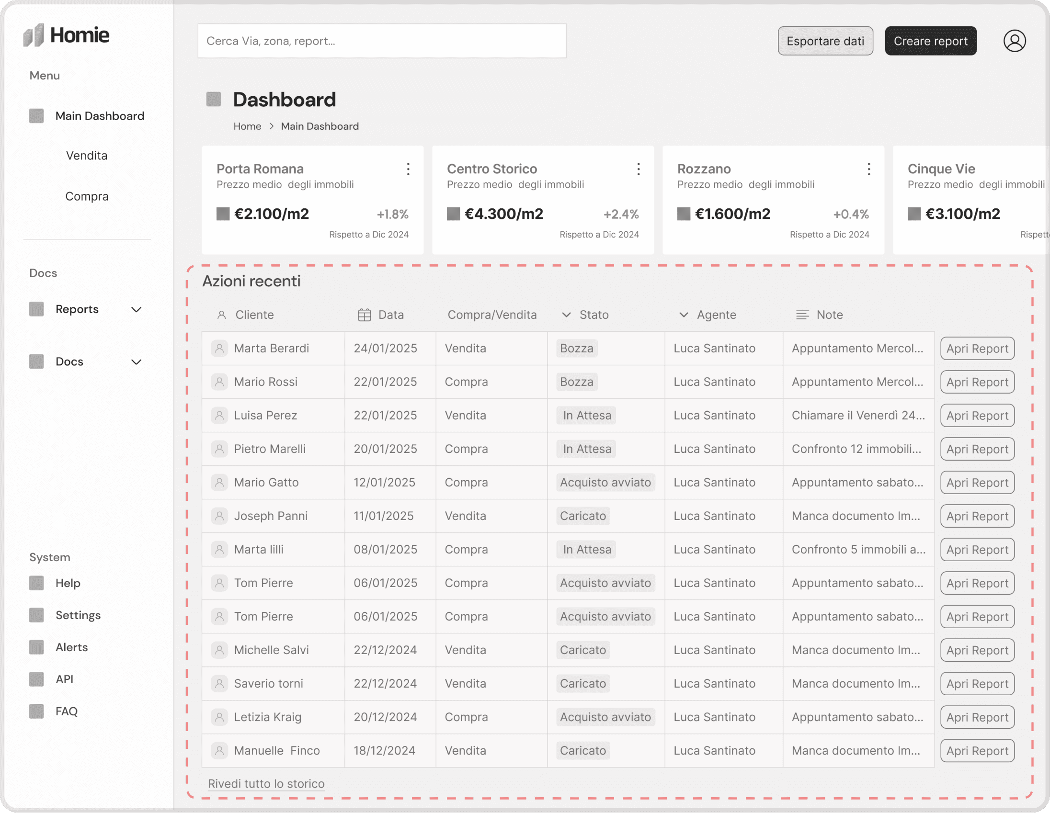Click the Esportare dati button
Viewport: 1050px width, 813px height.
pos(825,41)
